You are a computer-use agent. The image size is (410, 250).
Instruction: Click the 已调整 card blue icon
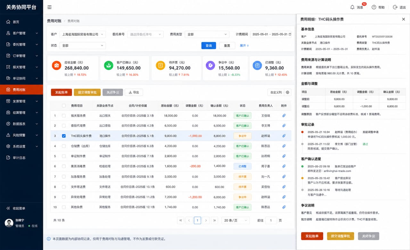(x=257, y=65)
